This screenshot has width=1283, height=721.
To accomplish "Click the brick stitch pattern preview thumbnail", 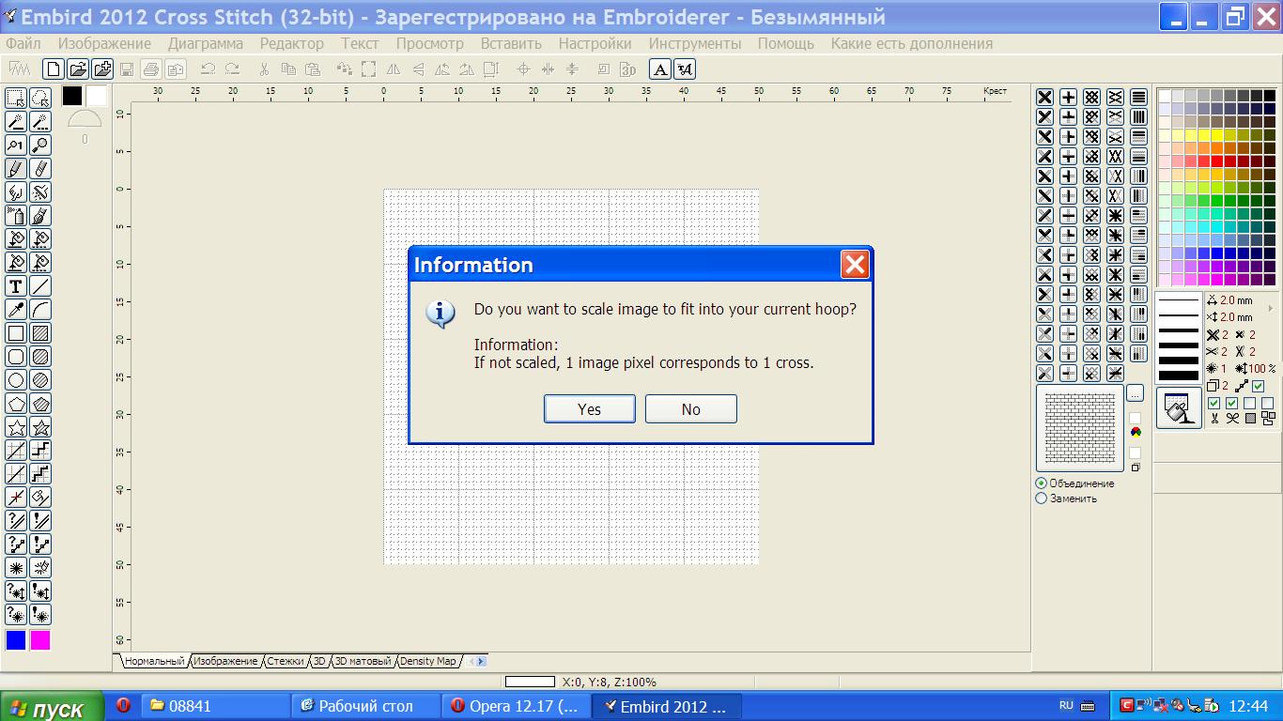I will [x=1080, y=427].
